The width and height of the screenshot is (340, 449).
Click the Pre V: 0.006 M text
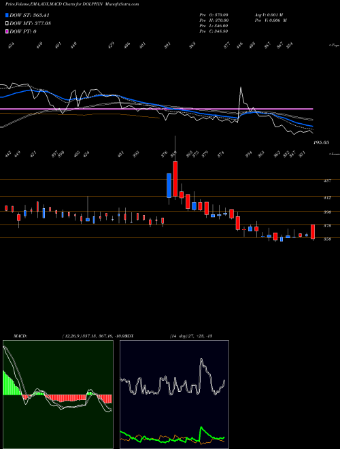coord(271,20)
